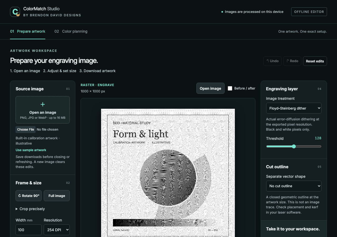This screenshot has width=337, height=237.
Task: Rotate the artwork 90 degrees
Action: point(28,196)
